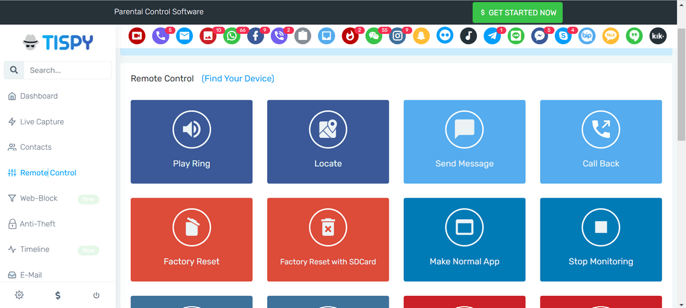The image size is (686, 308).
Task: Open the WhatsApp icon with 66 badge
Action: click(x=231, y=36)
